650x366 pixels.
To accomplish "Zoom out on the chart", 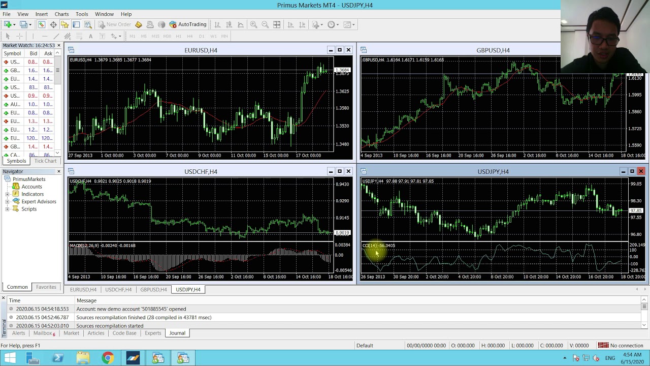I will [x=265, y=24].
